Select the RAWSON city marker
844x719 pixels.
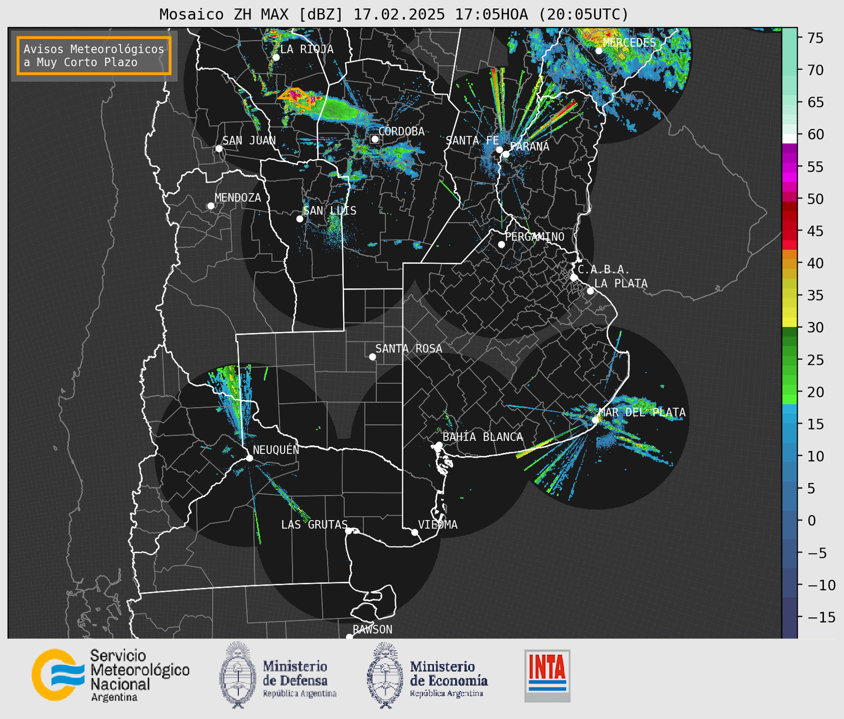349,636
